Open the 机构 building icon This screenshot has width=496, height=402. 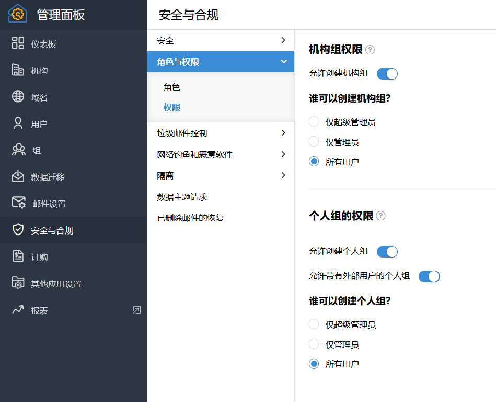(18, 70)
